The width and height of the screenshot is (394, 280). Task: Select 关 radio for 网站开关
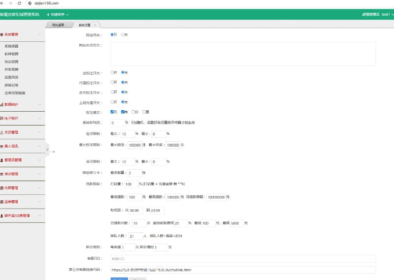(123, 35)
